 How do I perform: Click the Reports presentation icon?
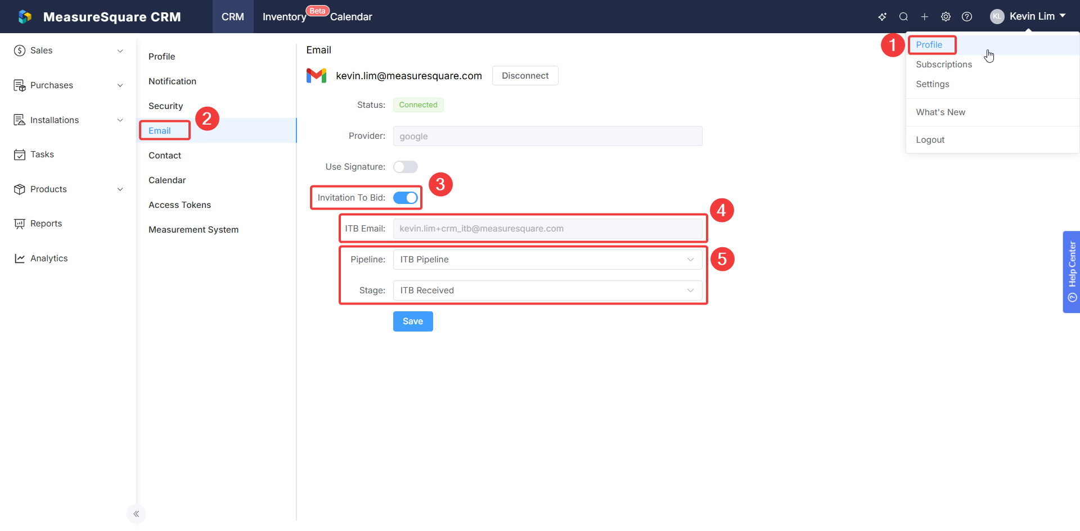20,224
